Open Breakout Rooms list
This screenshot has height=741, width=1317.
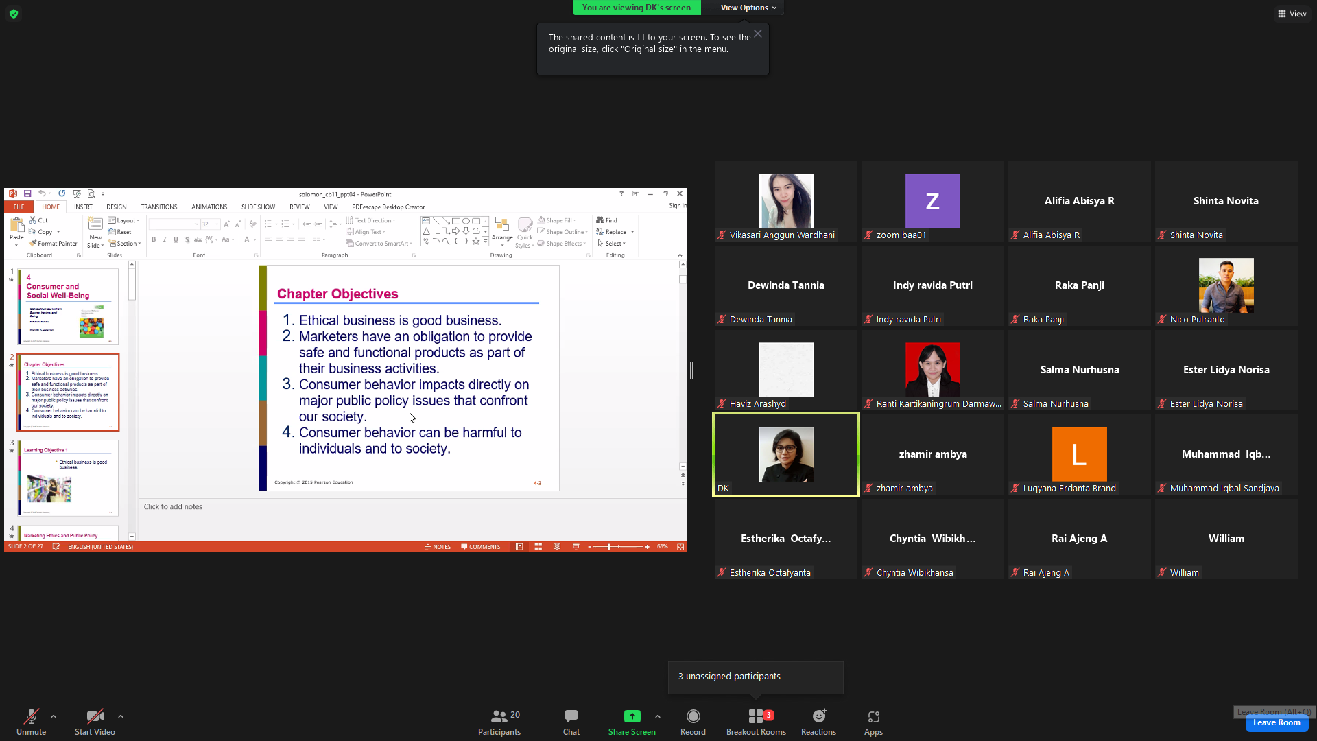pos(756,722)
